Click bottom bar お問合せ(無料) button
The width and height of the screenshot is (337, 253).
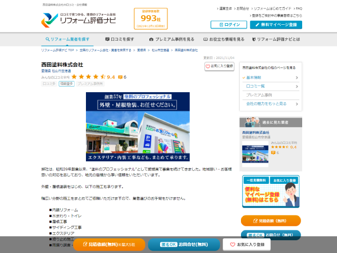[184, 245]
